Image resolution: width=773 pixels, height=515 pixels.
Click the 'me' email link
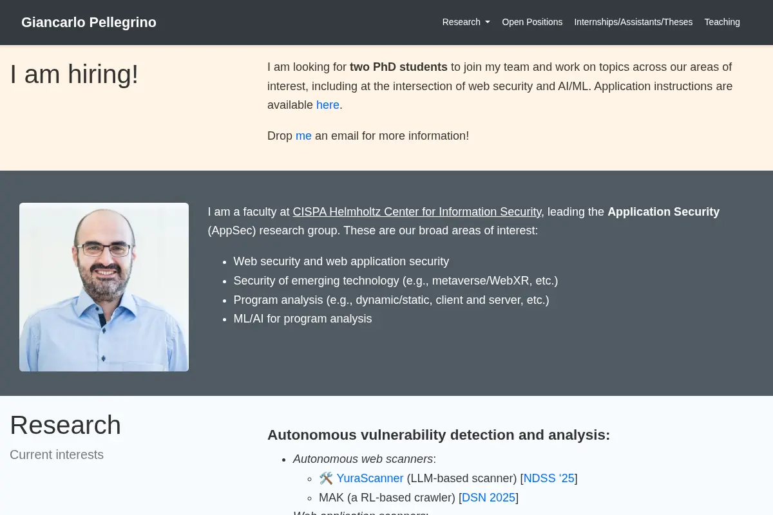click(x=303, y=136)
